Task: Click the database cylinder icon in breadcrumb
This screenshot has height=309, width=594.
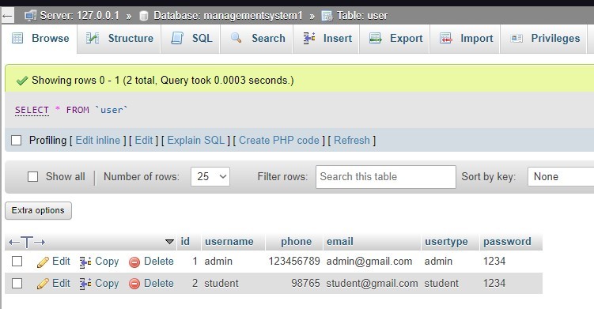Action: click(144, 16)
